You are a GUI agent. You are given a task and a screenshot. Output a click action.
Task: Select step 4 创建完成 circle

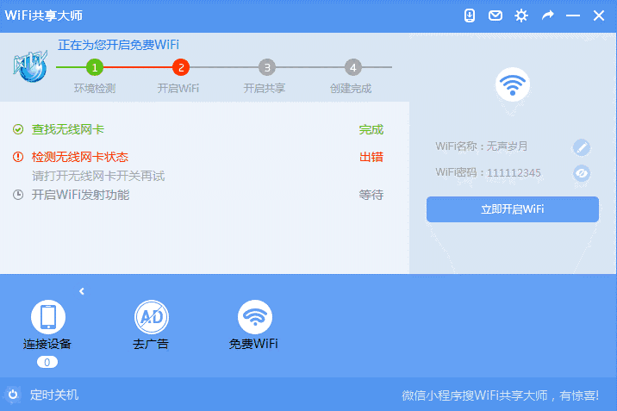(x=353, y=68)
